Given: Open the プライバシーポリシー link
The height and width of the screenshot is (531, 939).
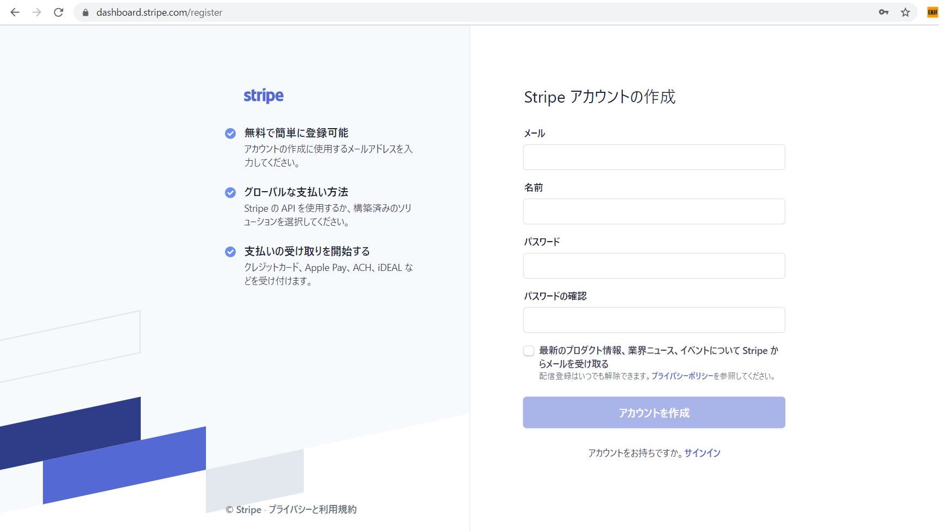Looking at the screenshot, I should point(682,376).
